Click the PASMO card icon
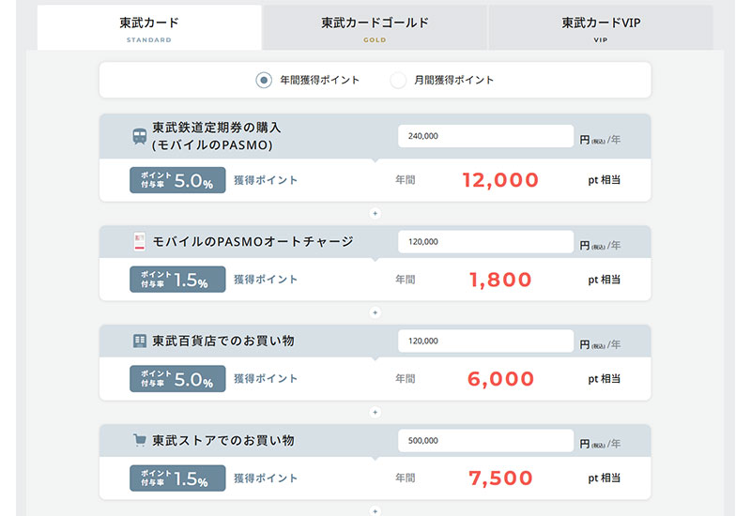 (x=140, y=241)
